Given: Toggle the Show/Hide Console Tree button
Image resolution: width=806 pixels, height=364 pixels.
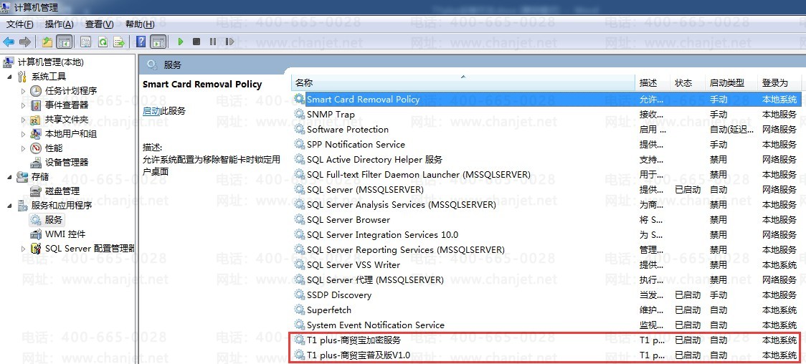Looking at the screenshot, I should (64, 42).
